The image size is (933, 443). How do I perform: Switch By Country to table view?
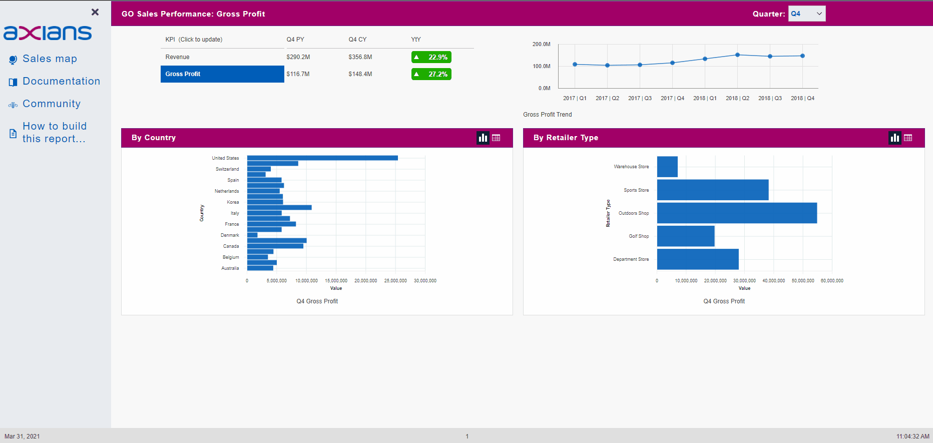coord(496,138)
